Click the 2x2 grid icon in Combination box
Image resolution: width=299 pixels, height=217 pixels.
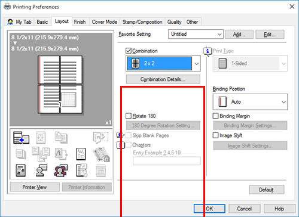pos(135,63)
